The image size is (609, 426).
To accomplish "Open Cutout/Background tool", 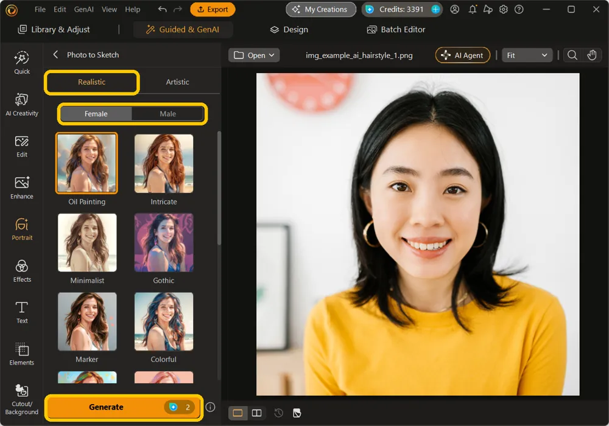I will [22, 400].
